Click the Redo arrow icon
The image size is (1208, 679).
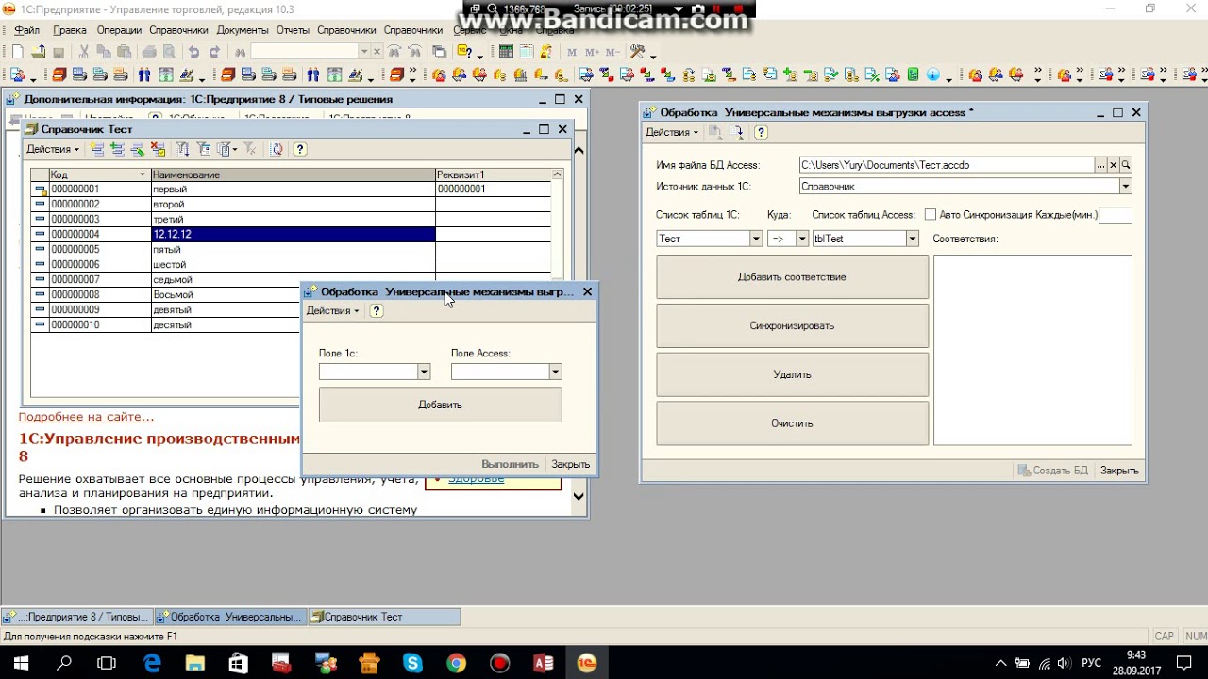(x=214, y=52)
